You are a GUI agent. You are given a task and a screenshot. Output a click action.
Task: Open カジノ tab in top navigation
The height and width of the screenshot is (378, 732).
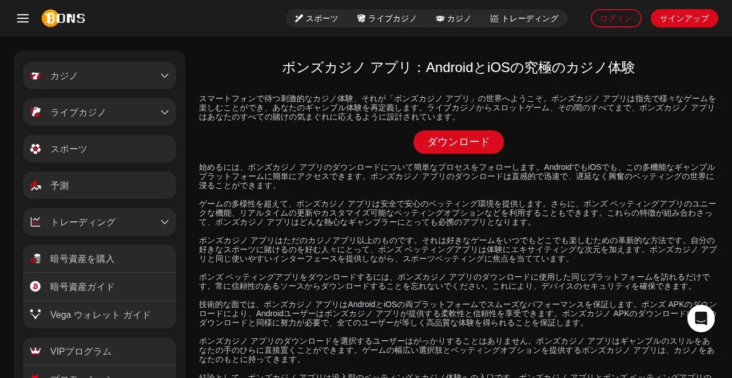453,18
